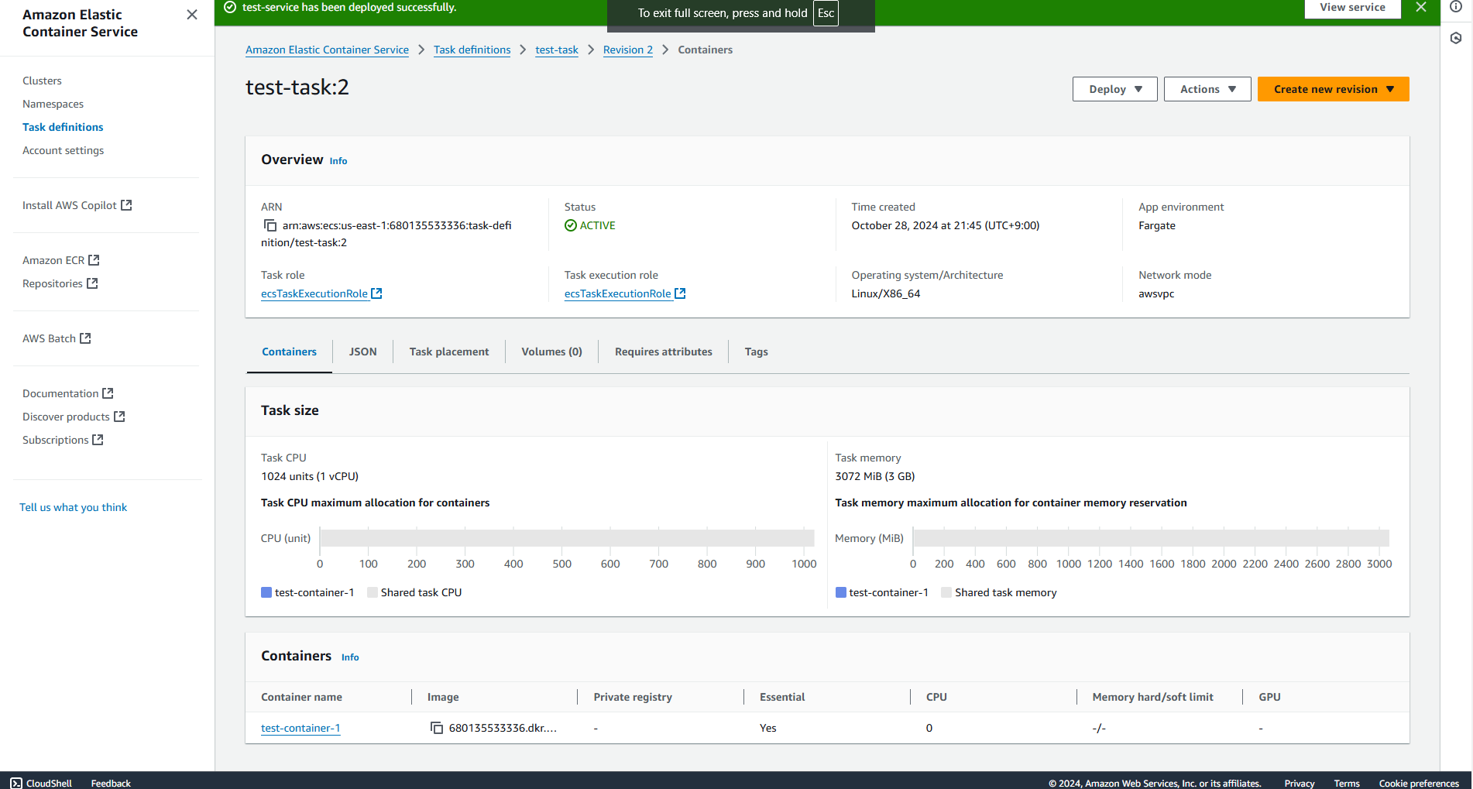
Task: Click the View service button
Action: coord(1352,8)
